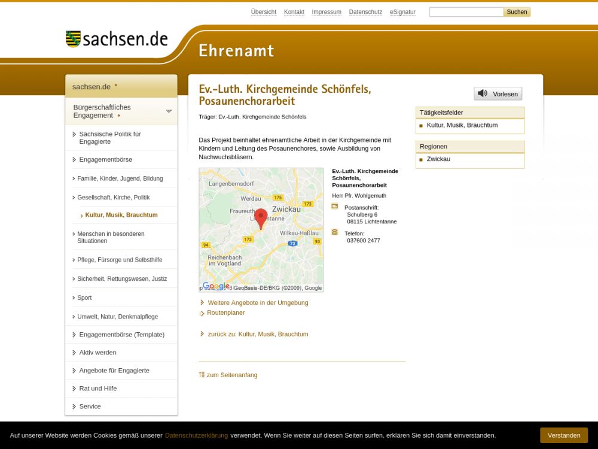This screenshot has height=449, width=598.
Task: Open the Datenschutzerklärung link in cookie banner
Action: click(x=196, y=435)
